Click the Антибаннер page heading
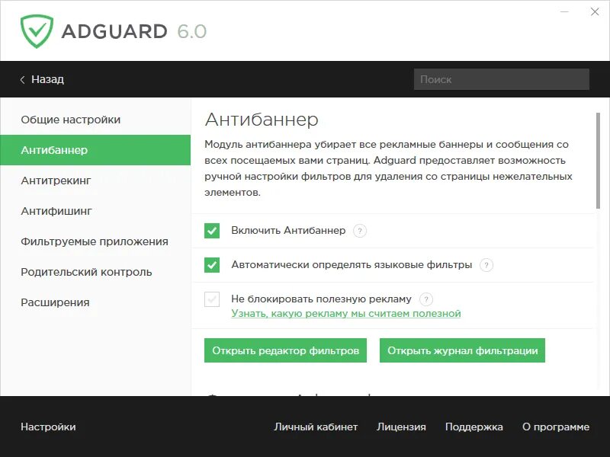The height and width of the screenshot is (457, 610). coord(262,120)
